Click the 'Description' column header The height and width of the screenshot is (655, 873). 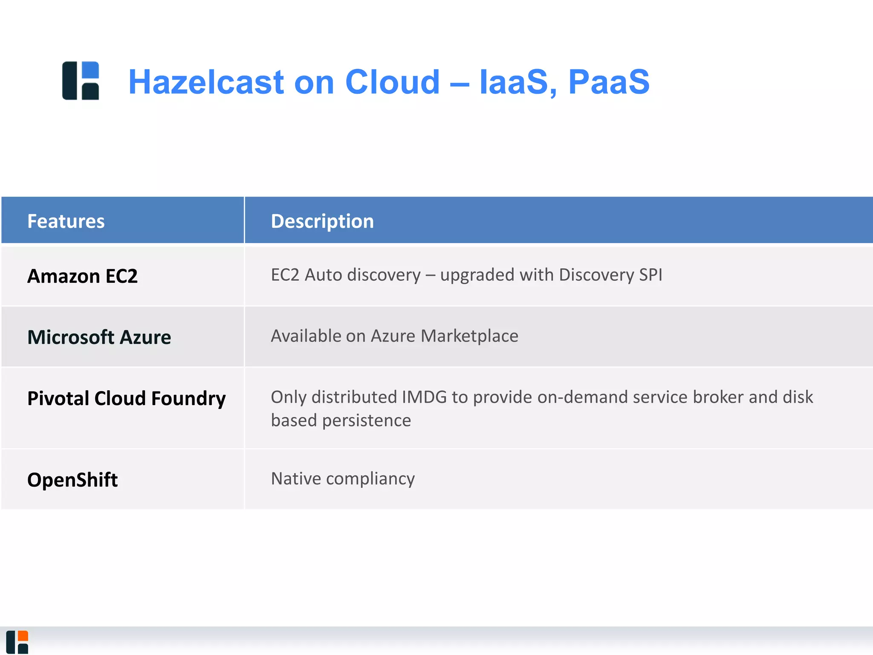(x=559, y=220)
